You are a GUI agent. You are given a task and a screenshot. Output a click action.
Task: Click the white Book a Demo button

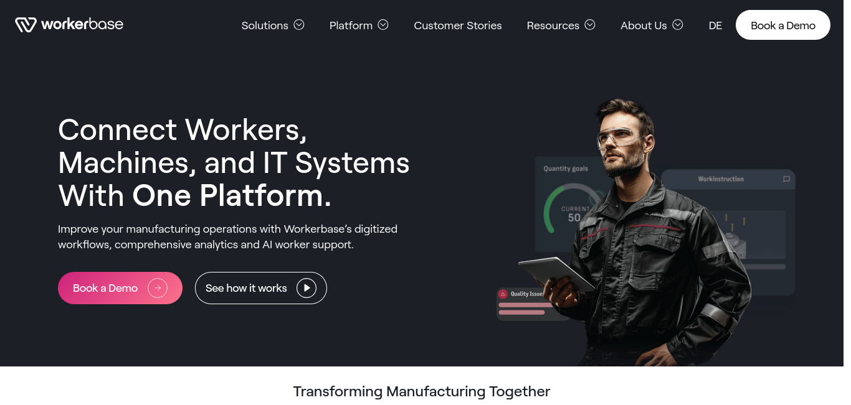[783, 25]
